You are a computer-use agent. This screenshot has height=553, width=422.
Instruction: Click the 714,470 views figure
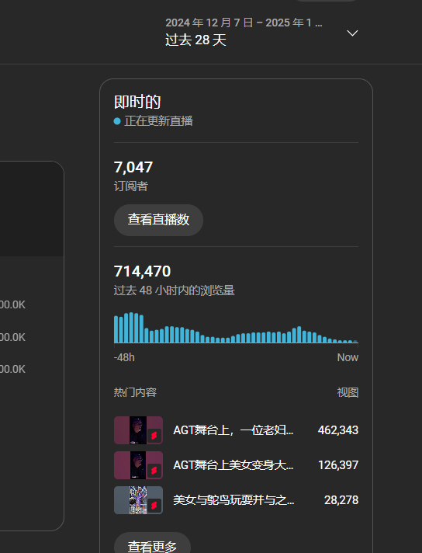[x=142, y=271]
